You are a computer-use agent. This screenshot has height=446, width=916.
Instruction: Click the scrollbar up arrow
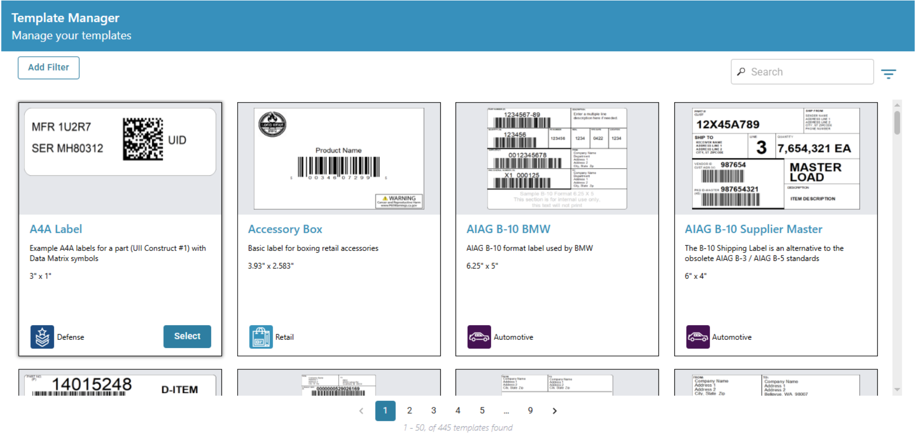click(x=897, y=105)
